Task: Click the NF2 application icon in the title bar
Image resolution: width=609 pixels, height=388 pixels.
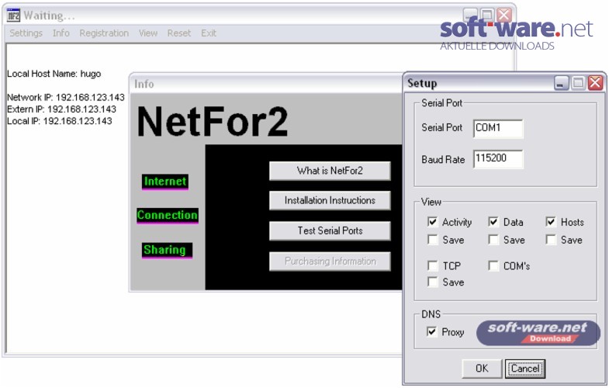Action: [13, 16]
